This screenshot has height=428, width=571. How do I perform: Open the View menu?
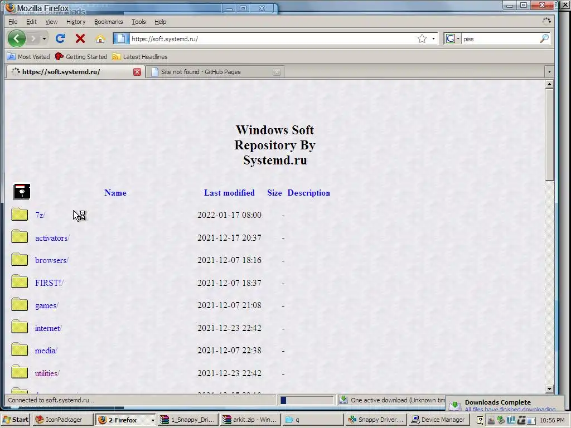tap(51, 22)
